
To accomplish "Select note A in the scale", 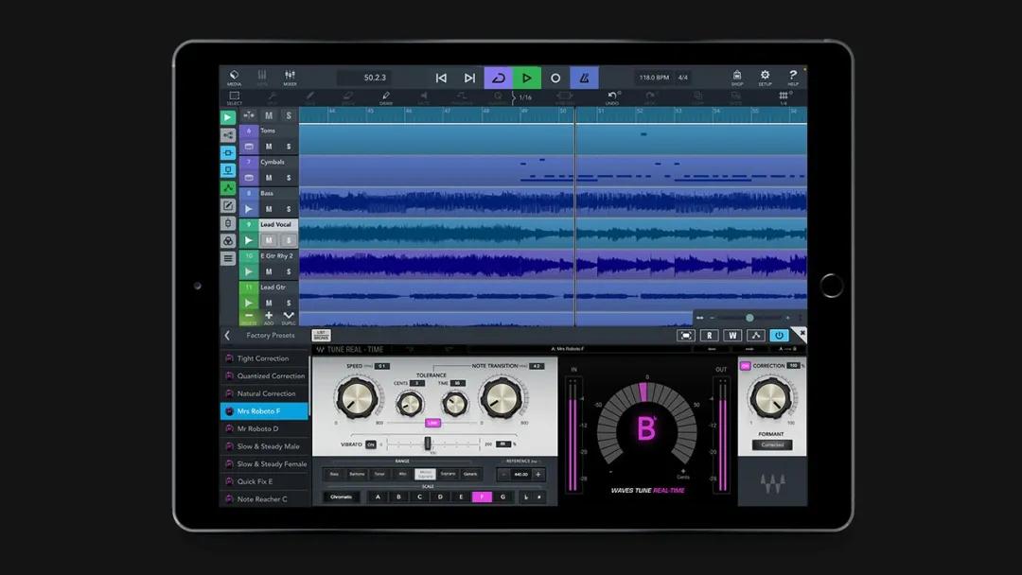I will pyautogui.click(x=378, y=497).
